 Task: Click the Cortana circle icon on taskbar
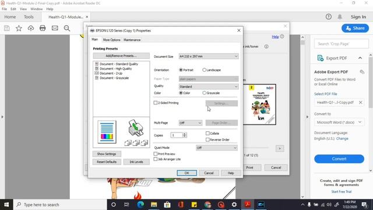click(114, 205)
